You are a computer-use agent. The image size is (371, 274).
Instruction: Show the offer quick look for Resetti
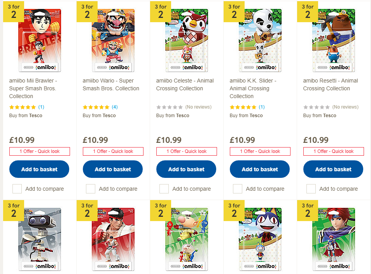(334, 151)
